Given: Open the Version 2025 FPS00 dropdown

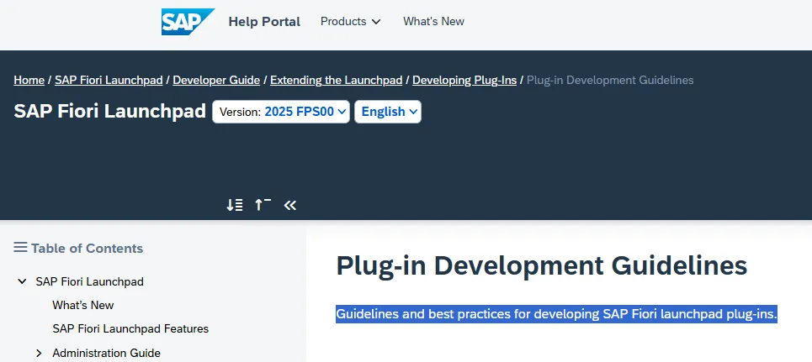Looking at the screenshot, I should [x=281, y=112].
